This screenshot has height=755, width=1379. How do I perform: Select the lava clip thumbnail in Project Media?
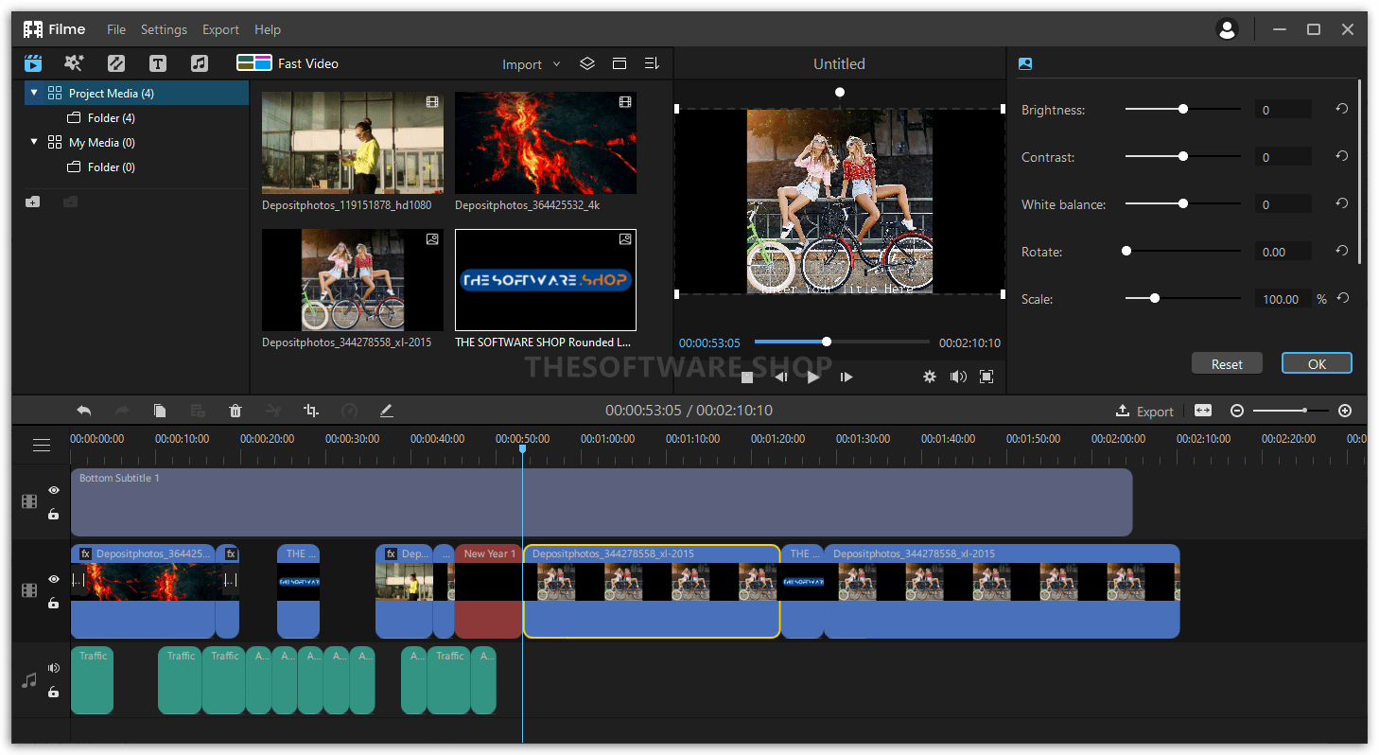545,143
